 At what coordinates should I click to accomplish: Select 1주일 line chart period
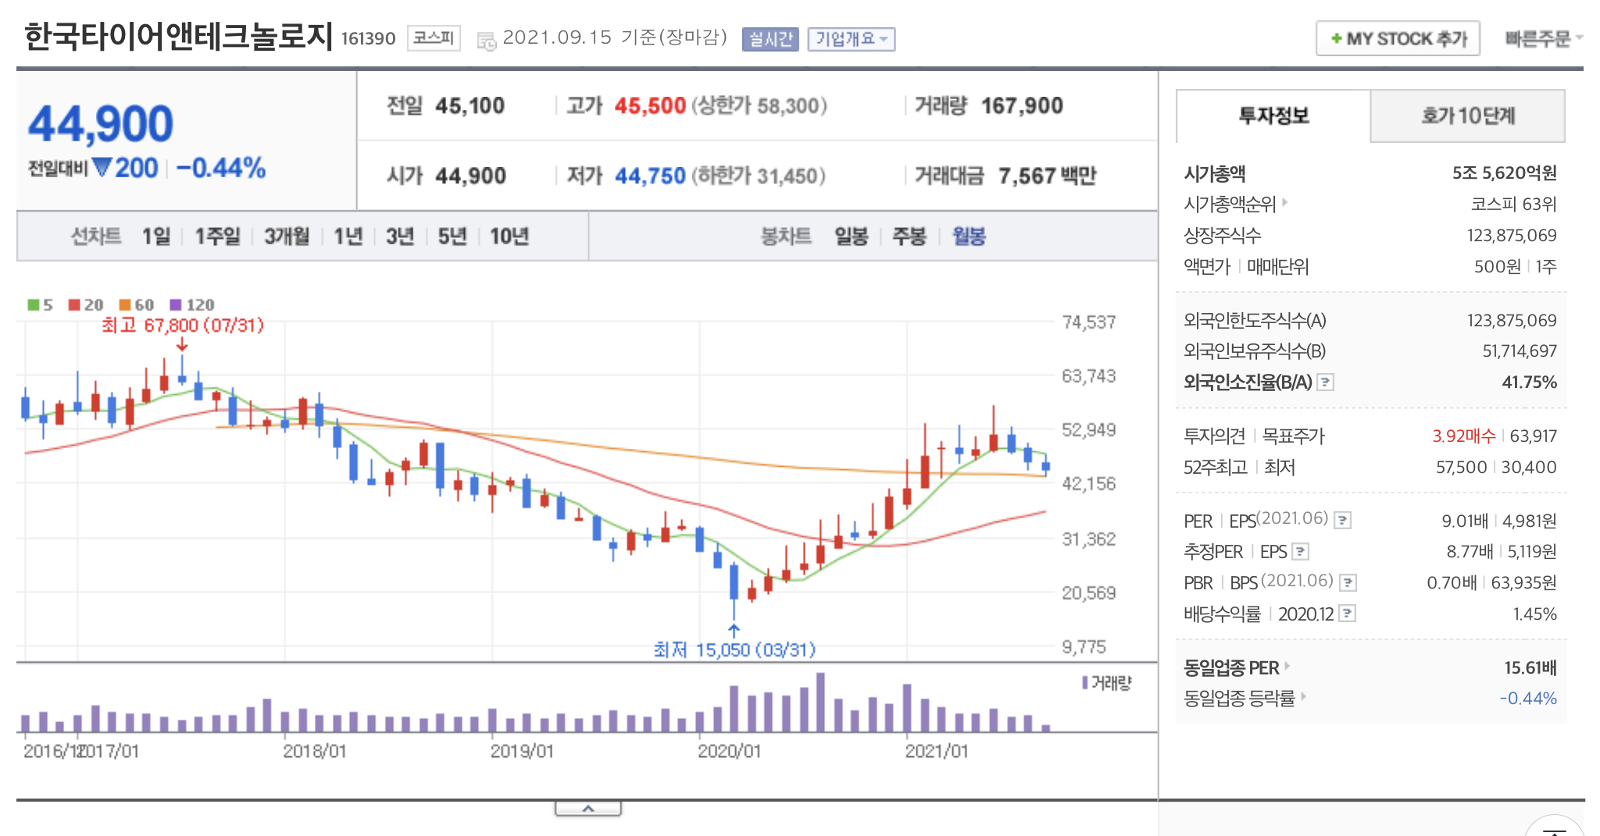(217, 236)
